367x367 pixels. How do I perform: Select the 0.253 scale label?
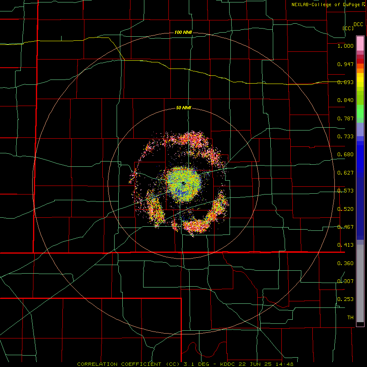click(345, 299)
